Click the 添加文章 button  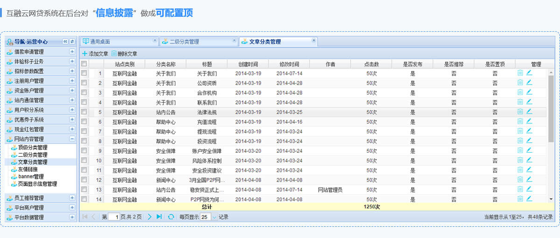tap(95, 54)
